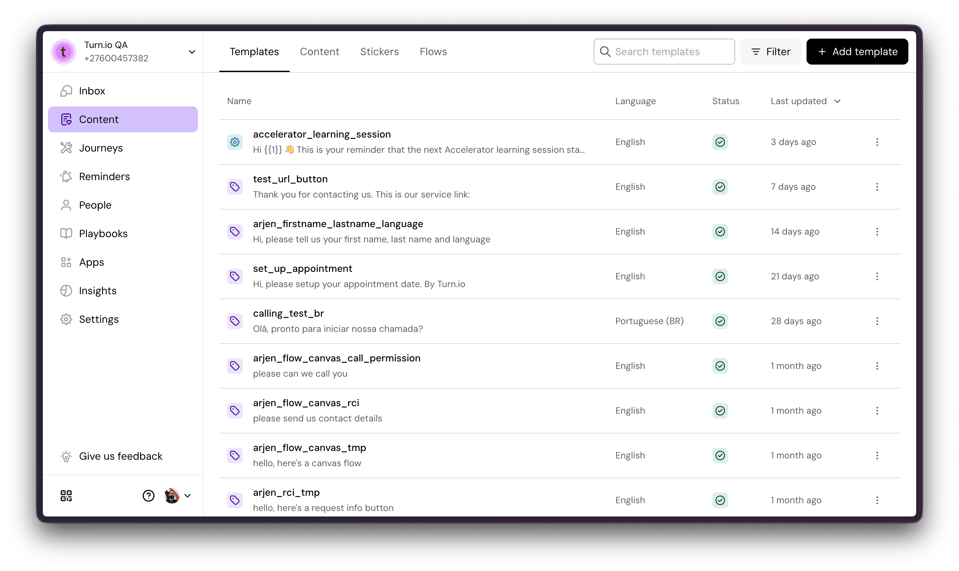Open more options for arjen_rci_tmp row
Image resolution: width=959 pixels, height=571 pixels.
(x=877, y=500)
